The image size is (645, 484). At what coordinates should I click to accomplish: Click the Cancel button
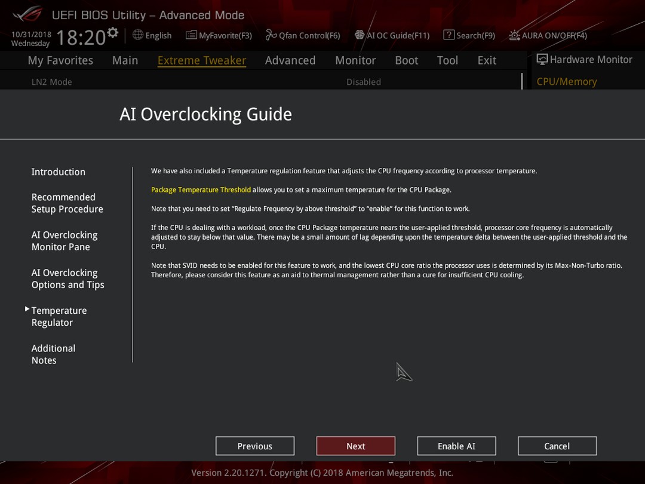[557, 446]
